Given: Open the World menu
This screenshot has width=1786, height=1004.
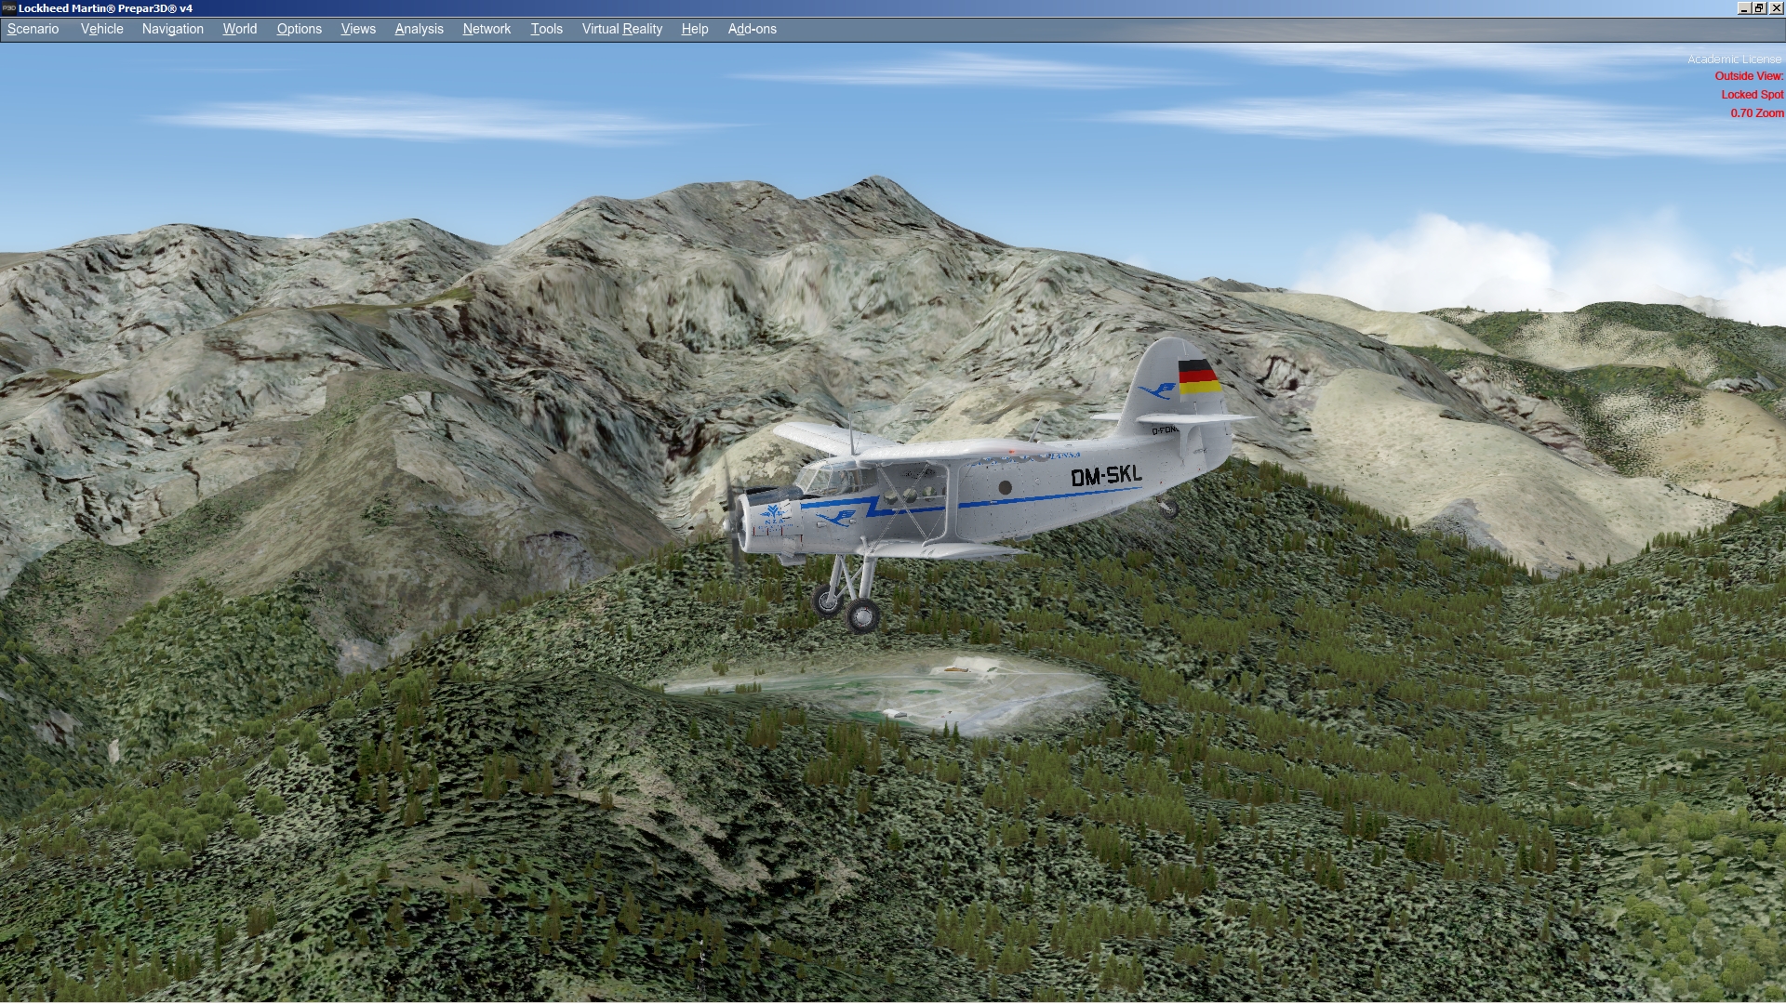Looking at the screenshot, I should pos(239,29).
